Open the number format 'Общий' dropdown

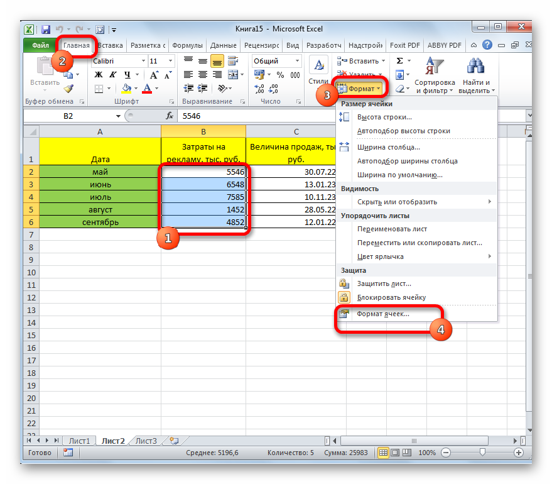click(297, 62)
